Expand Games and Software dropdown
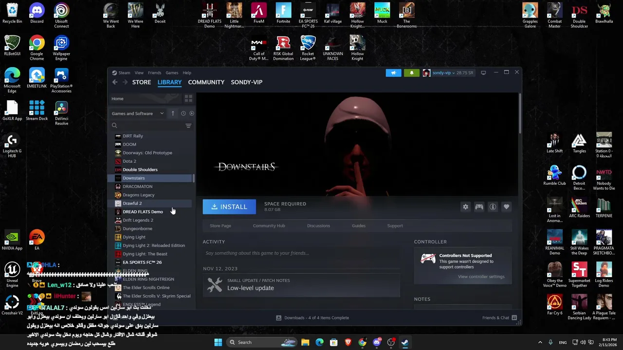Viewport: 623px width, 350px height. point(138,113)
